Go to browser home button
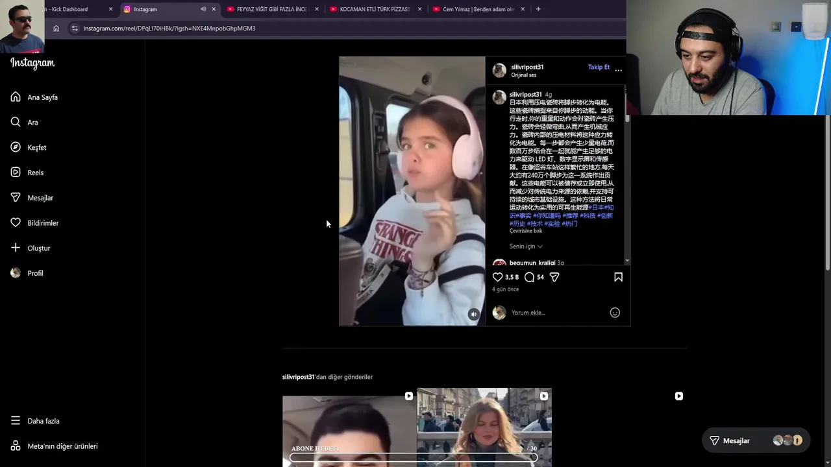The width and height of the screenshot is (831, 467). click(x=56, y=29)
